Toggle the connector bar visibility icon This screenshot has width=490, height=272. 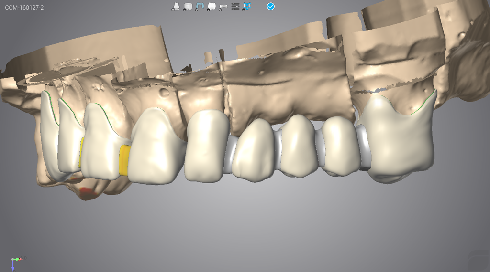point(223,7)
